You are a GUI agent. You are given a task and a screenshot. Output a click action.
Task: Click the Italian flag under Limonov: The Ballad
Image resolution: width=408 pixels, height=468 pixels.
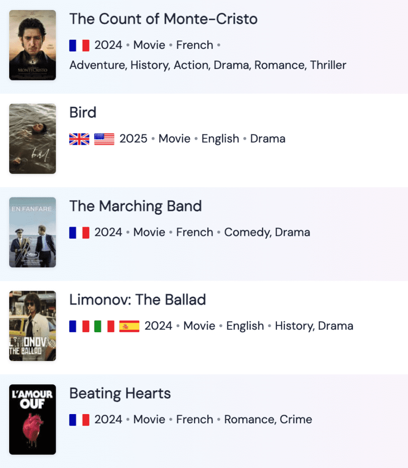point(105,326)
